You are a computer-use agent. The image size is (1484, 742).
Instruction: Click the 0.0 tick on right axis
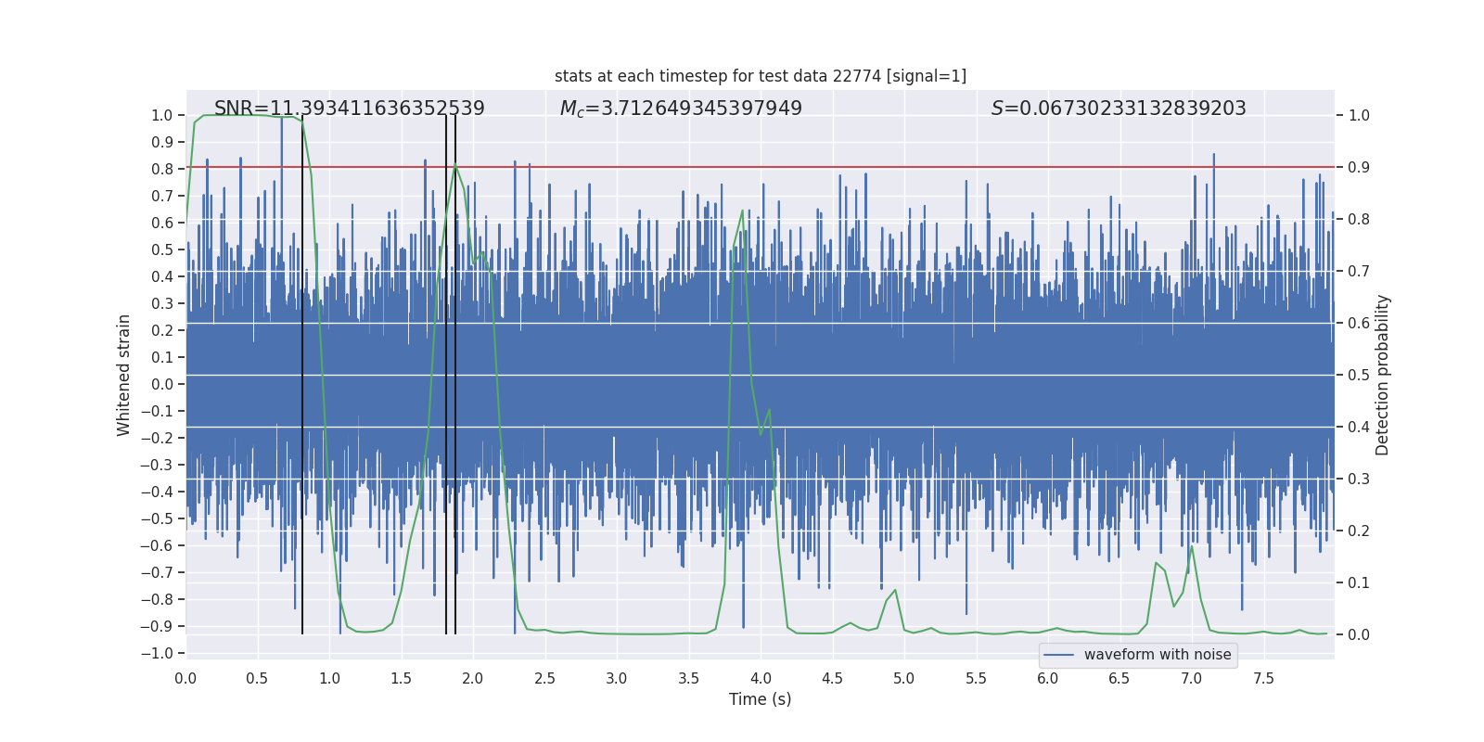(x=1359, y=634)
